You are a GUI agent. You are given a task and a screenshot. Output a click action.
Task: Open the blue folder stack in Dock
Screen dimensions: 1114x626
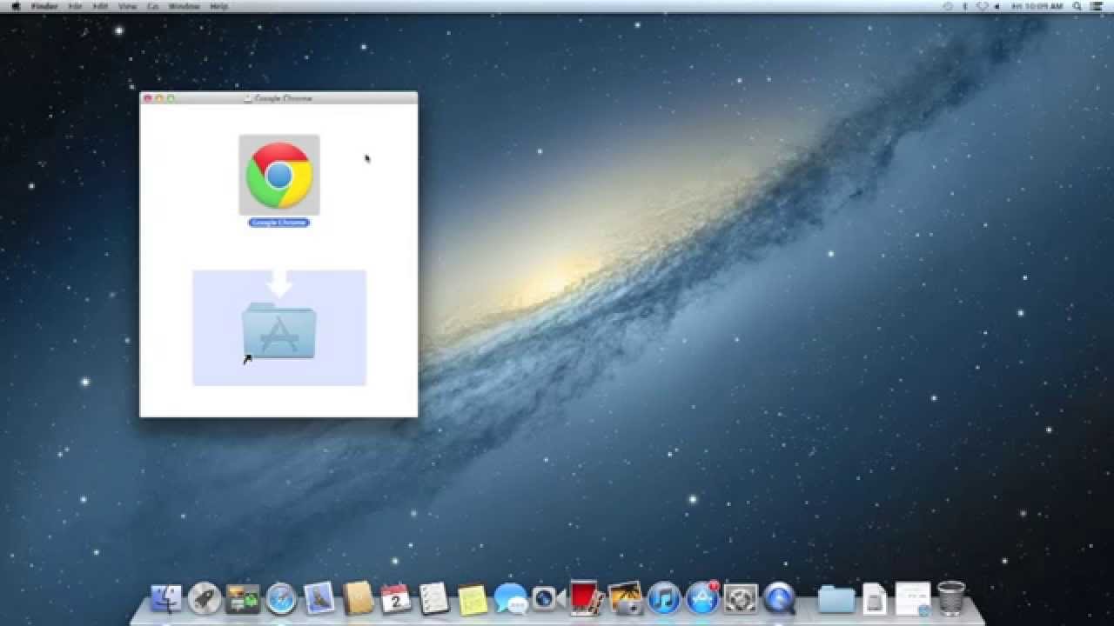(x=836, y=599)
